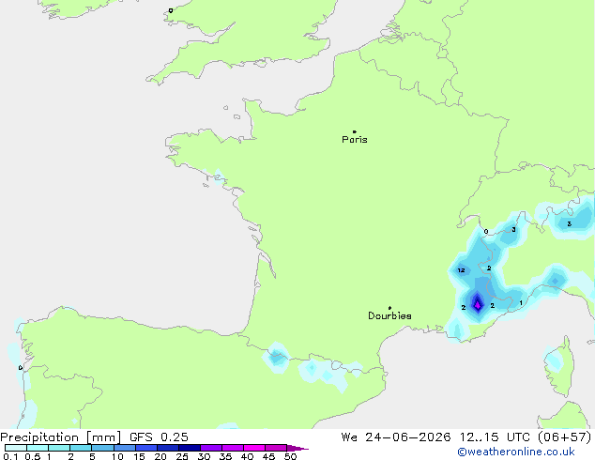Click the magenta peak precipitation cell
The width and height of the screenshot is (595, 460).
(x=478, y=305)
